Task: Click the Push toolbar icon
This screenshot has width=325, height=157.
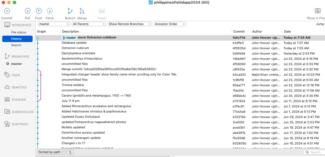Action: coord(38,11)
